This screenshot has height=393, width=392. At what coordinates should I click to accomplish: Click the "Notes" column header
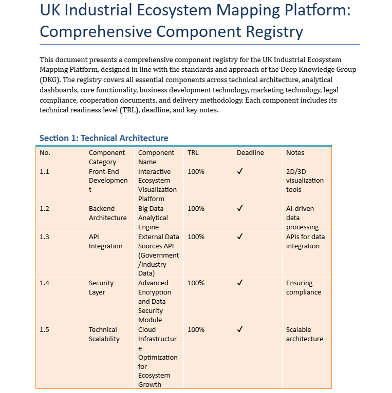click(295, 153)
